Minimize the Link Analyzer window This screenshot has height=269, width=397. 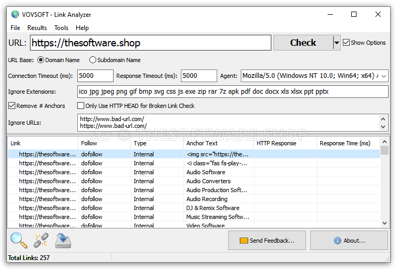(x=330, y=14)
